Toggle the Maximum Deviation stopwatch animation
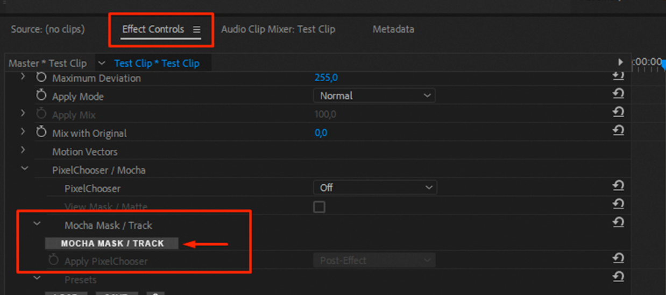 point(41,78)
